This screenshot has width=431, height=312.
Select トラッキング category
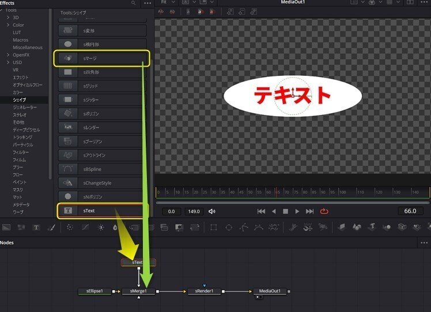click(22, 137)
